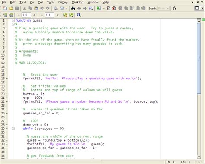Click the vertical scrollbar down arrow

click(199, 157)
